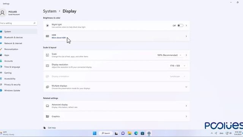Open Microsoft Edge from taskbar

click(x=136, y=133)
